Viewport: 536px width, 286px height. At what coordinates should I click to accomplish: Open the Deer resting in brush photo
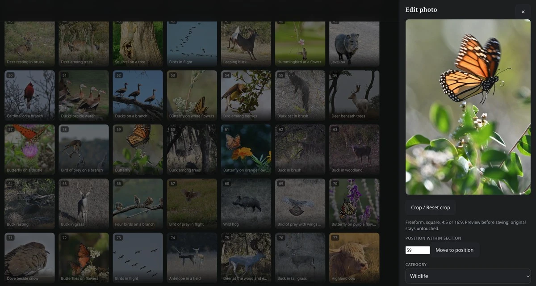[29, 44]
